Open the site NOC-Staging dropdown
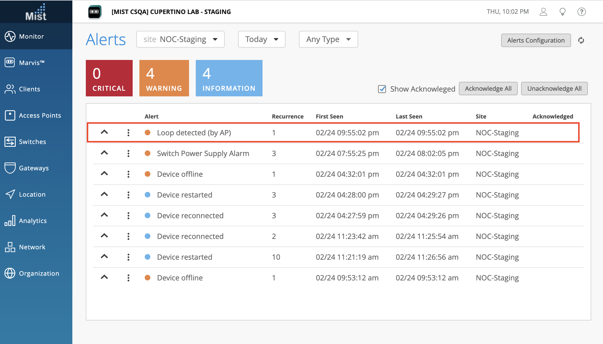This screenshot has width=603, height=344. coord(180,39)
